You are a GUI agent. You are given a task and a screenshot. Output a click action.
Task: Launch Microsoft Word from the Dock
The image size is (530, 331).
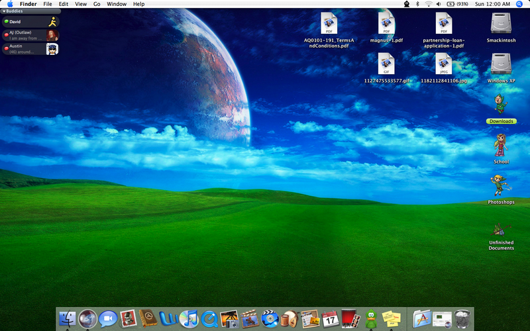(x=168, y=319)
